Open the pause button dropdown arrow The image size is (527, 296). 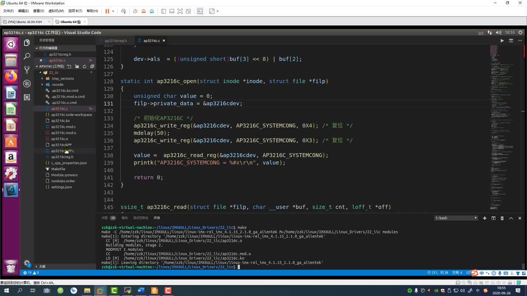[113, 11]
